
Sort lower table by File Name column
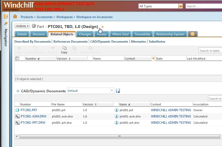click(58, 104)
